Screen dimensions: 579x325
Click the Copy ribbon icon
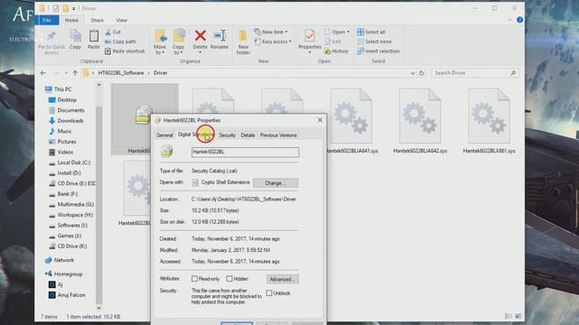(x=75, y=36)
